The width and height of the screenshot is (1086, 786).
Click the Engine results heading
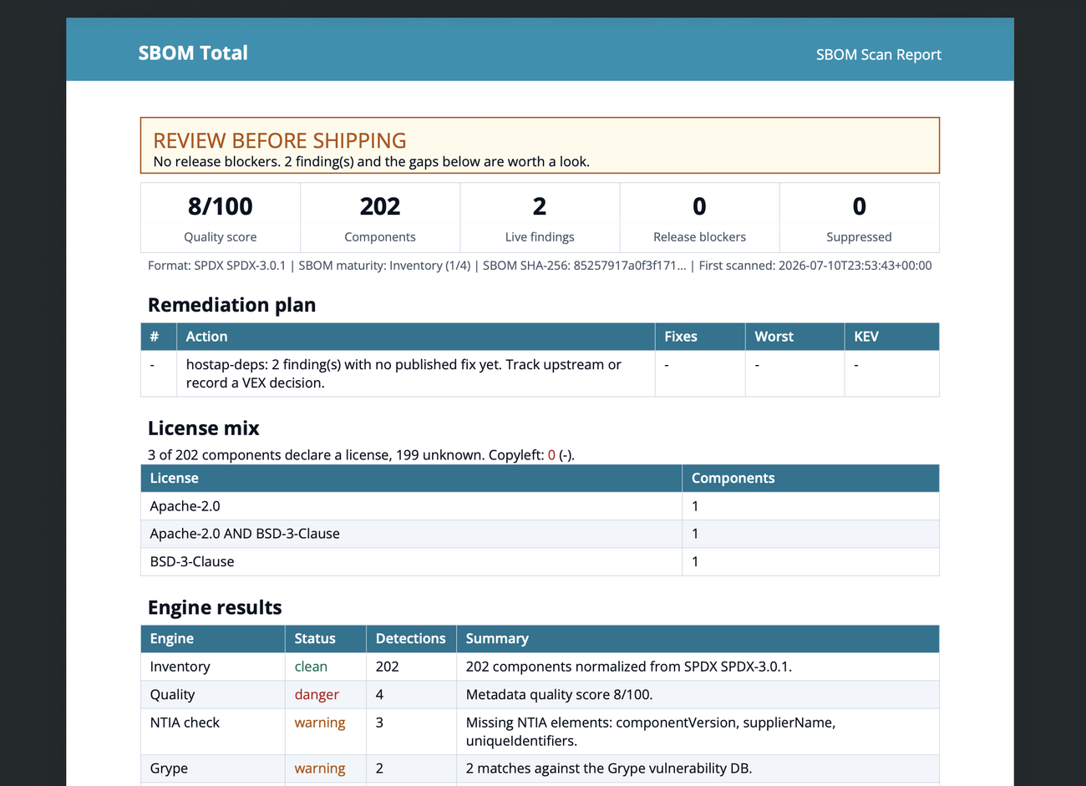tap(215, 607)
